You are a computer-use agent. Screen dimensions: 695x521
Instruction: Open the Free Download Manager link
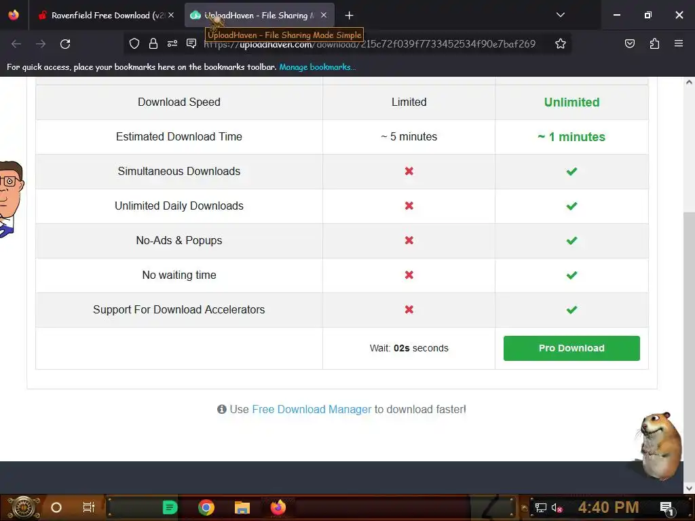312,409
